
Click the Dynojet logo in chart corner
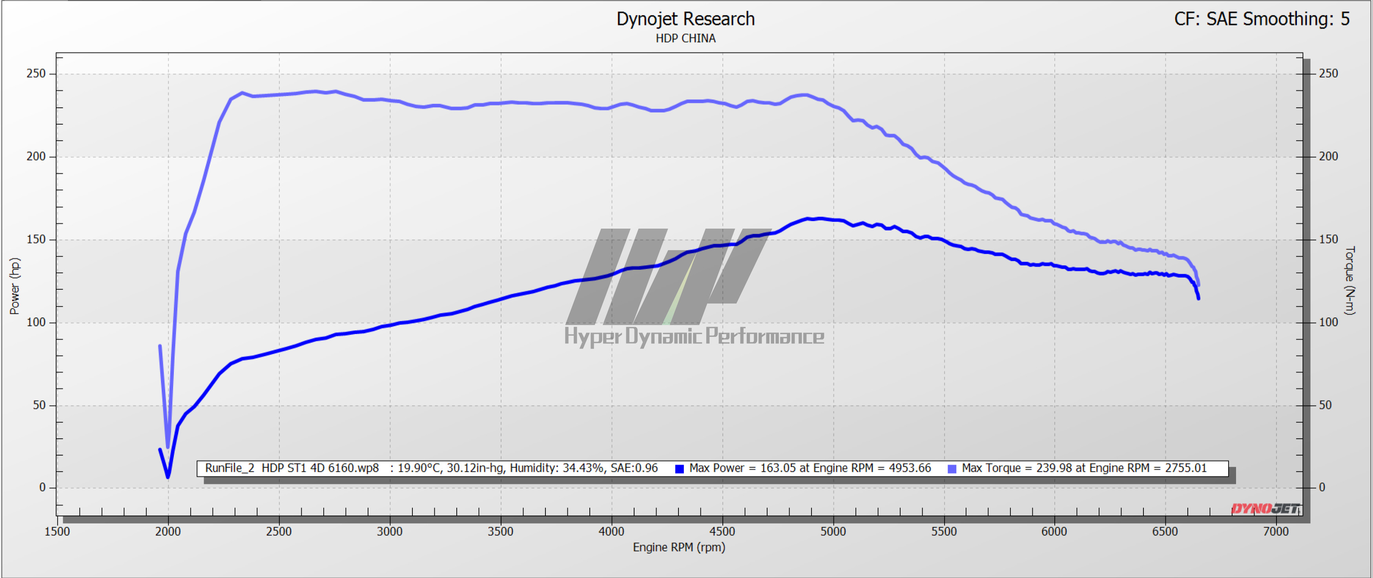(x=1266, y=509)
